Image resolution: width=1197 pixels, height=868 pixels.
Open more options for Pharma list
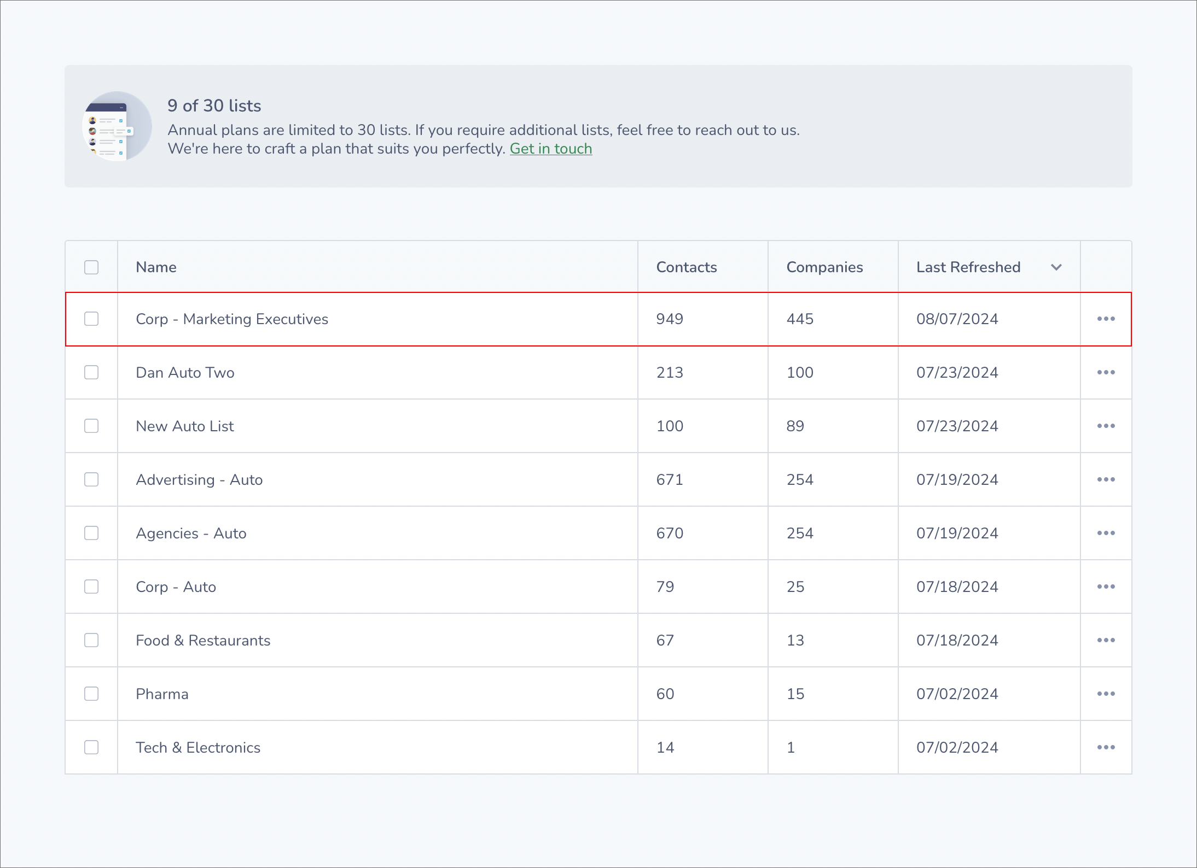[1106, 694]
